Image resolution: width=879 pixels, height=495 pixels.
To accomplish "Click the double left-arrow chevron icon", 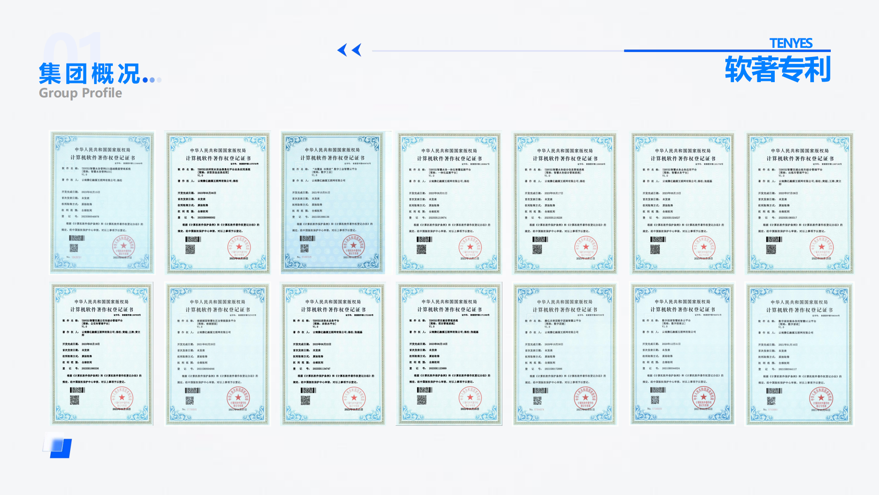I will [x=349, y=50].
